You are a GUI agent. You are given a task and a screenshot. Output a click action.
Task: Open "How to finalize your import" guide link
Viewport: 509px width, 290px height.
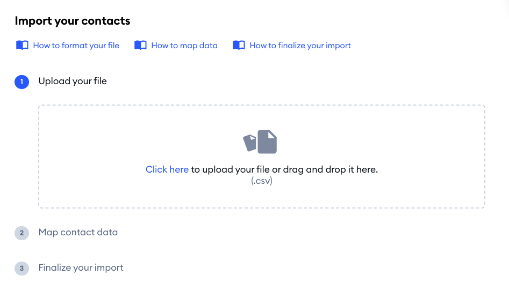300,46
